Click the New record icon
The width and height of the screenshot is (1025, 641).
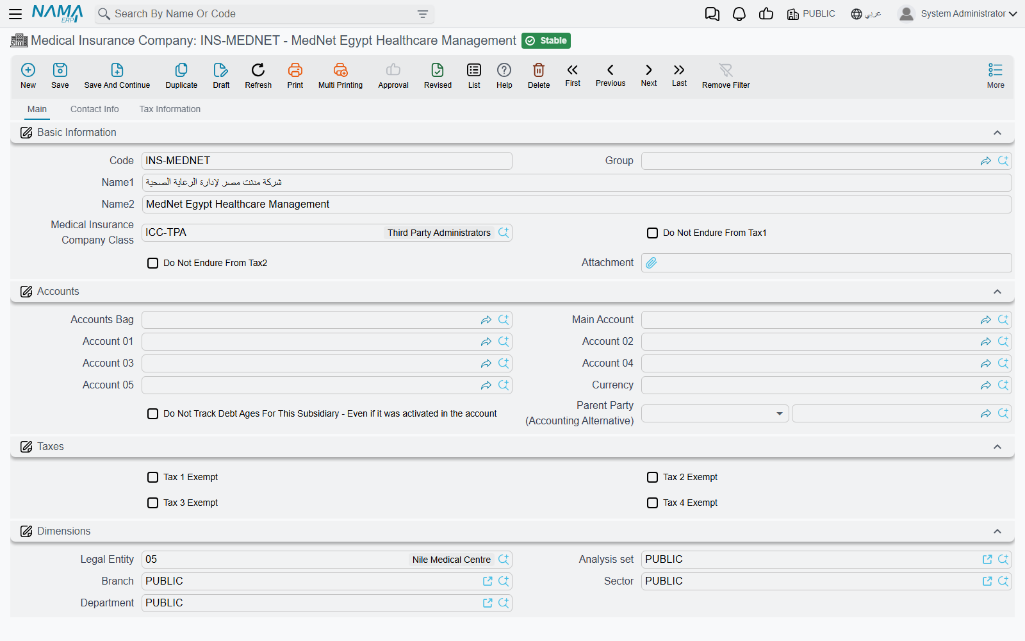(x=28, y=70)
